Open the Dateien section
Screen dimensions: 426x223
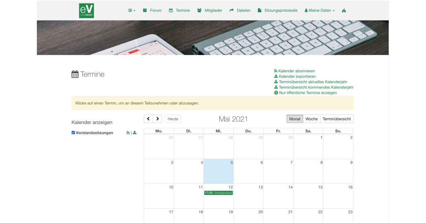(240, 11)
